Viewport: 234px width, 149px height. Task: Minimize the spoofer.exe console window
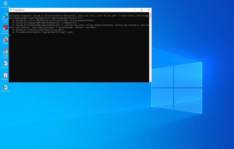click(135, 10)
